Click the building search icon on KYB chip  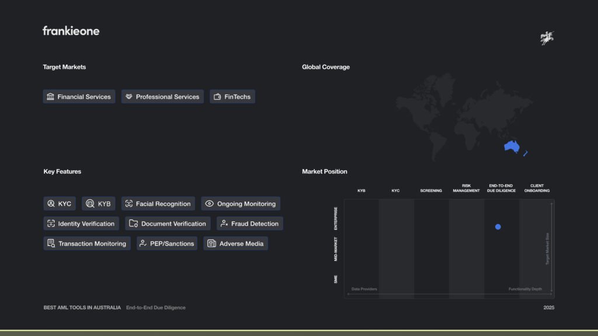point(90,204)
